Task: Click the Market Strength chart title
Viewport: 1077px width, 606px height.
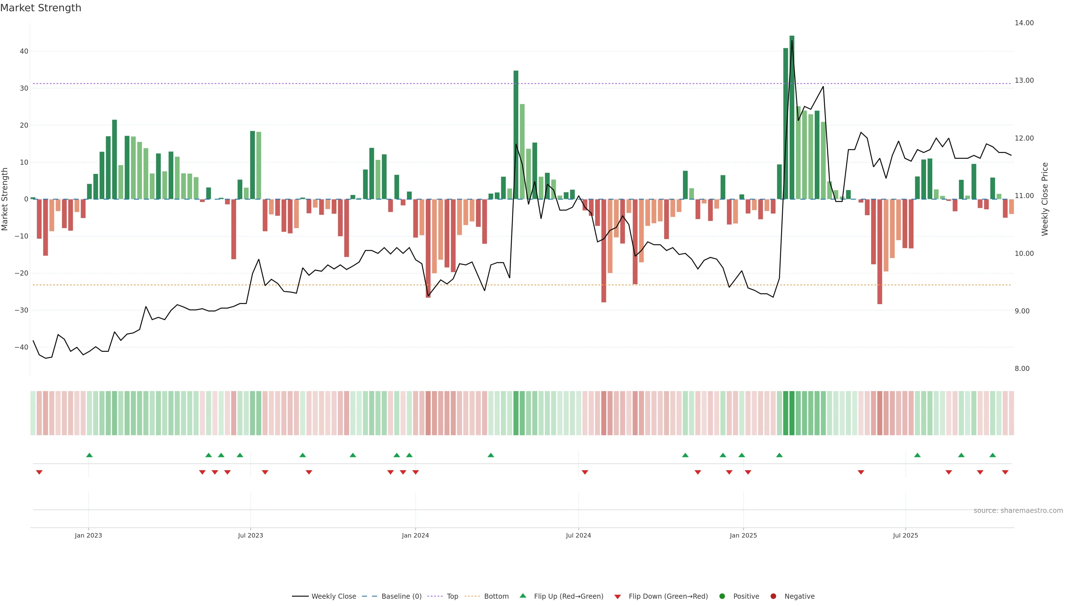Action: [x=41, y=8]
